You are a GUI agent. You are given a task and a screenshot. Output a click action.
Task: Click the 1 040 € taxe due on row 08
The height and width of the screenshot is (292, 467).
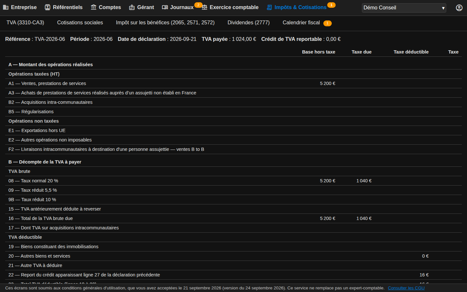pos(364,181)
